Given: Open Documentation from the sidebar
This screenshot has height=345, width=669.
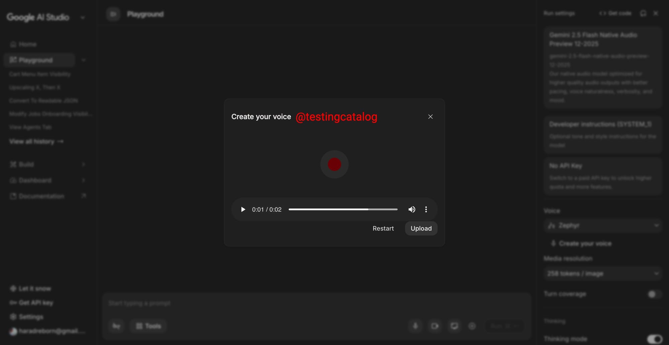Looking at the screenshot, I should [41, 196].
